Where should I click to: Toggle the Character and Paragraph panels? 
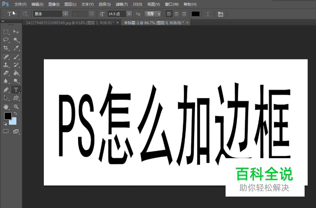[x=221, y=14]
